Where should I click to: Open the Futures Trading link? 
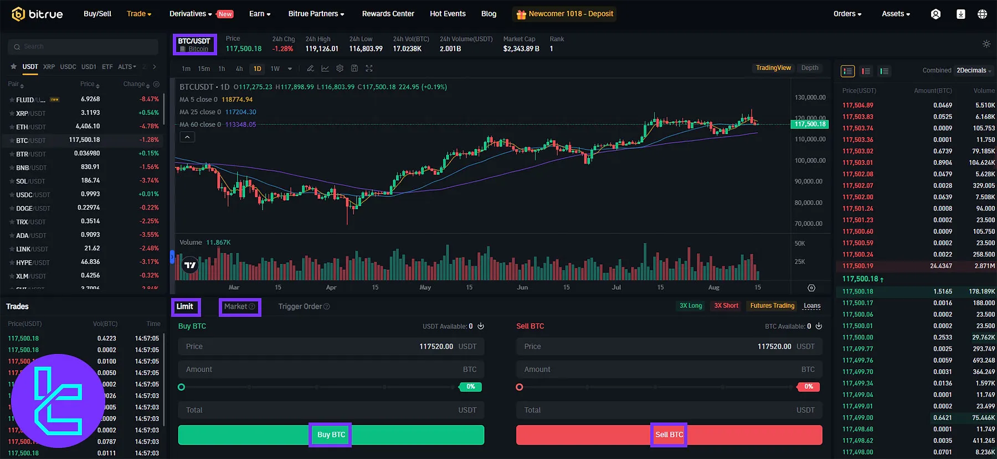tap(772, 306)
